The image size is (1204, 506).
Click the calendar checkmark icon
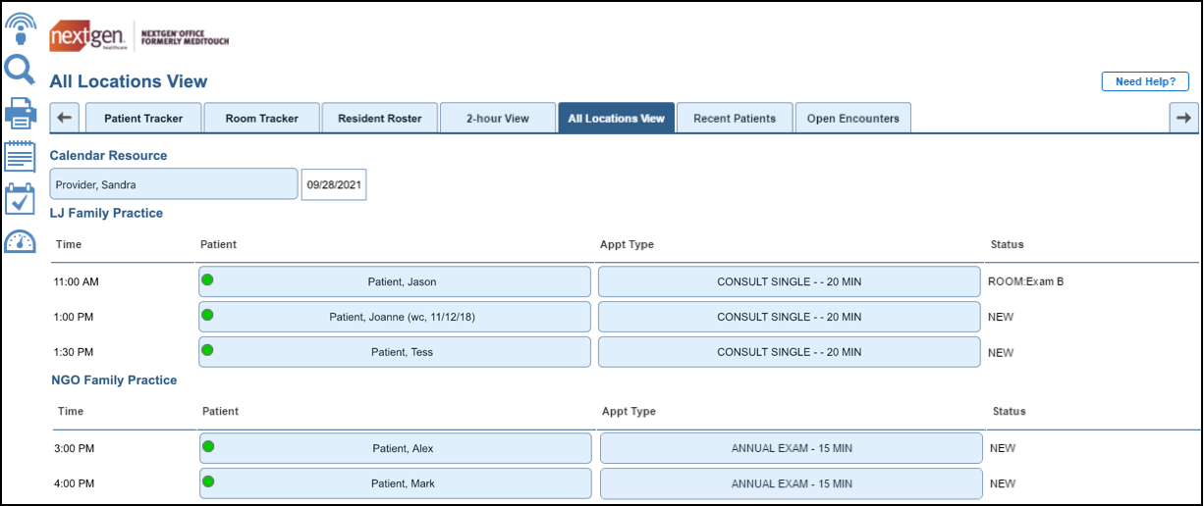click(21, 198)
